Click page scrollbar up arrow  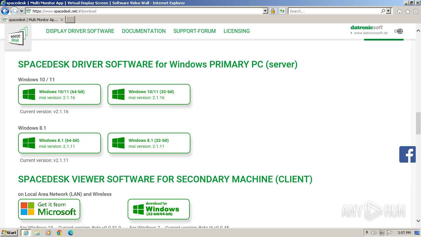coord(418,31)
